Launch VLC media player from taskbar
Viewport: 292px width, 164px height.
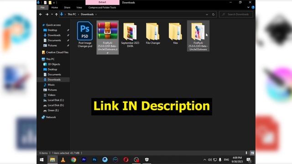coord(63,160)
